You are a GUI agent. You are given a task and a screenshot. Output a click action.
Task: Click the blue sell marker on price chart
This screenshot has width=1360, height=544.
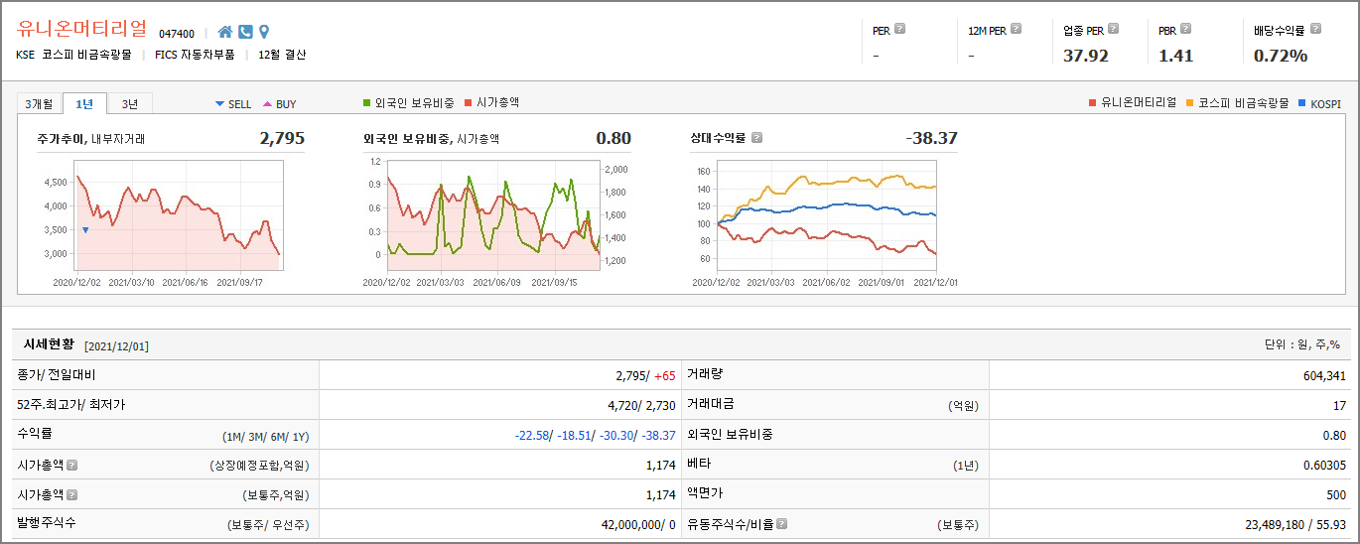click(85, 230)
